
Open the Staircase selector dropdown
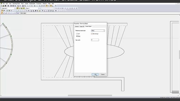(15, 8)
